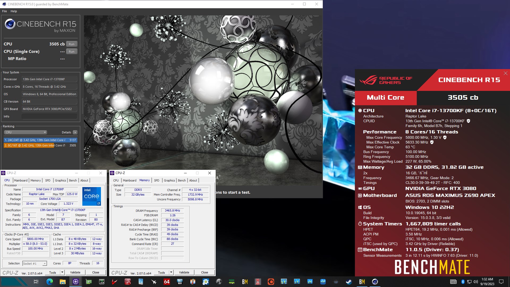Click the shield icon beside Max Effective Clock
The width and height of the screenshot is (510, 287).
432,142
